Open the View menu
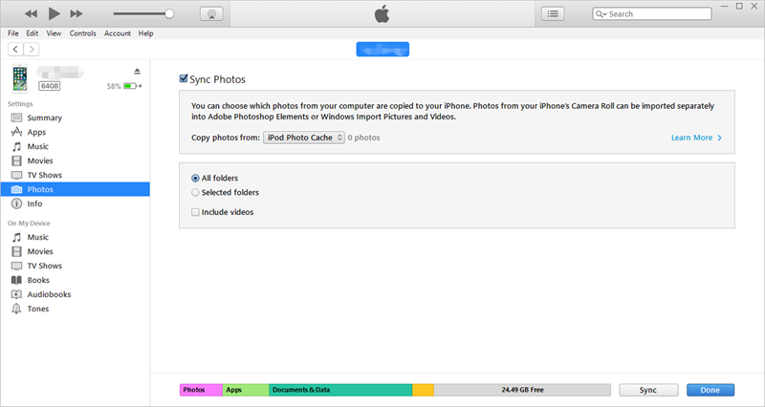Viewport: 765px width, 407px height. [x=54, y=33]
